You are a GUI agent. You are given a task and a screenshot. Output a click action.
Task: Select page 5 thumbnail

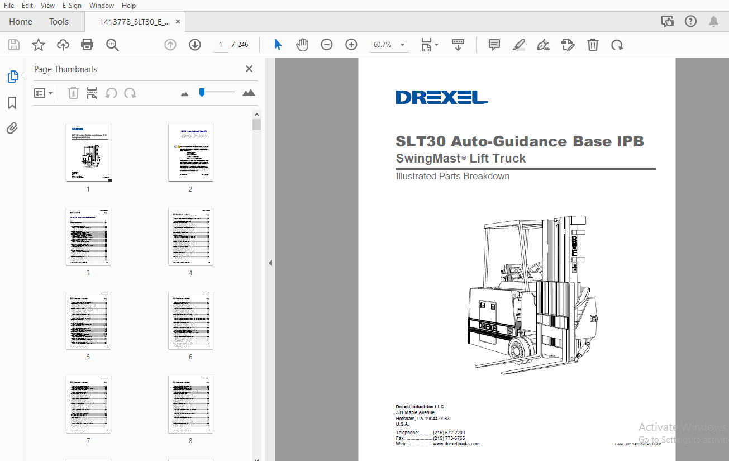click(x=88, y=320)
